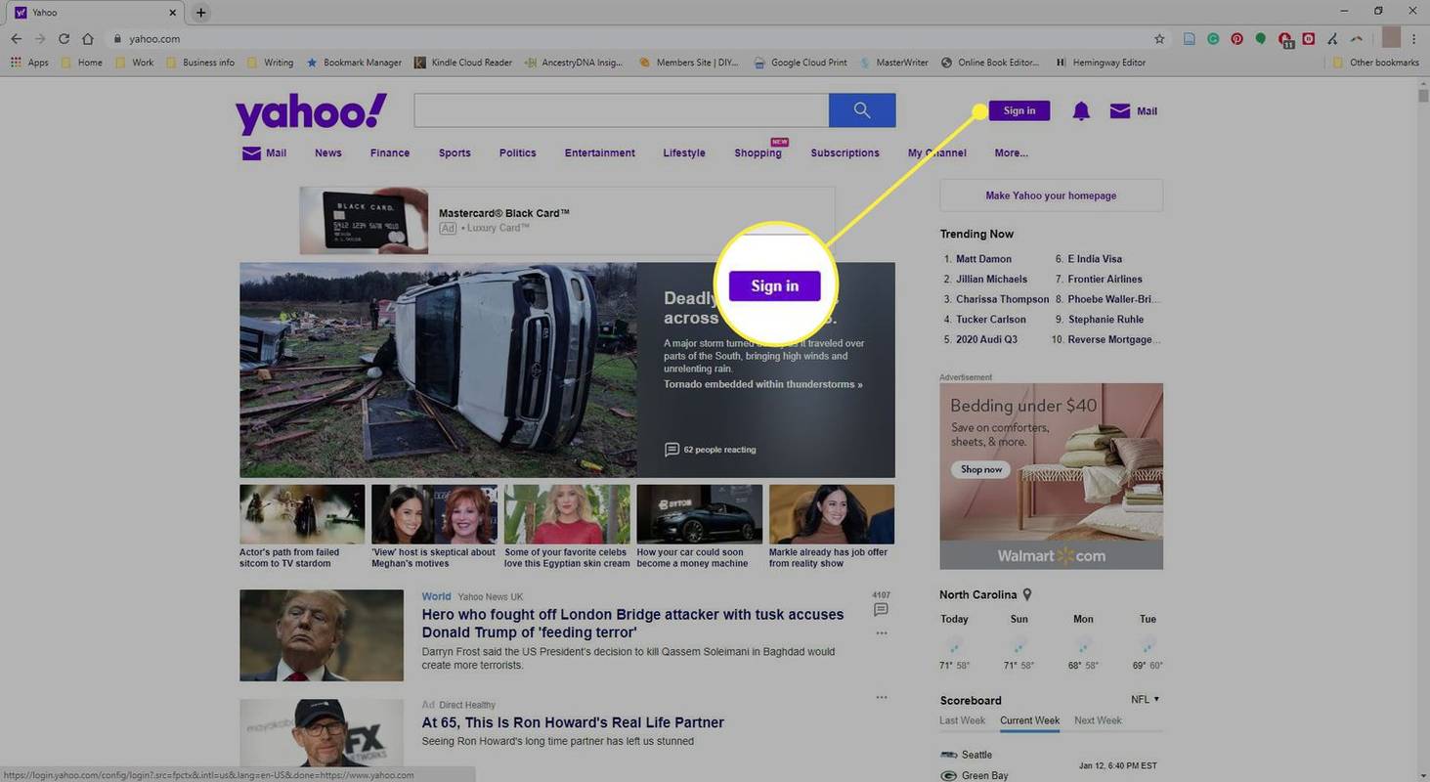The image size is (1430, 782).
Task: Click the green Grammarly extension icon
Action: pos(1213,39)
